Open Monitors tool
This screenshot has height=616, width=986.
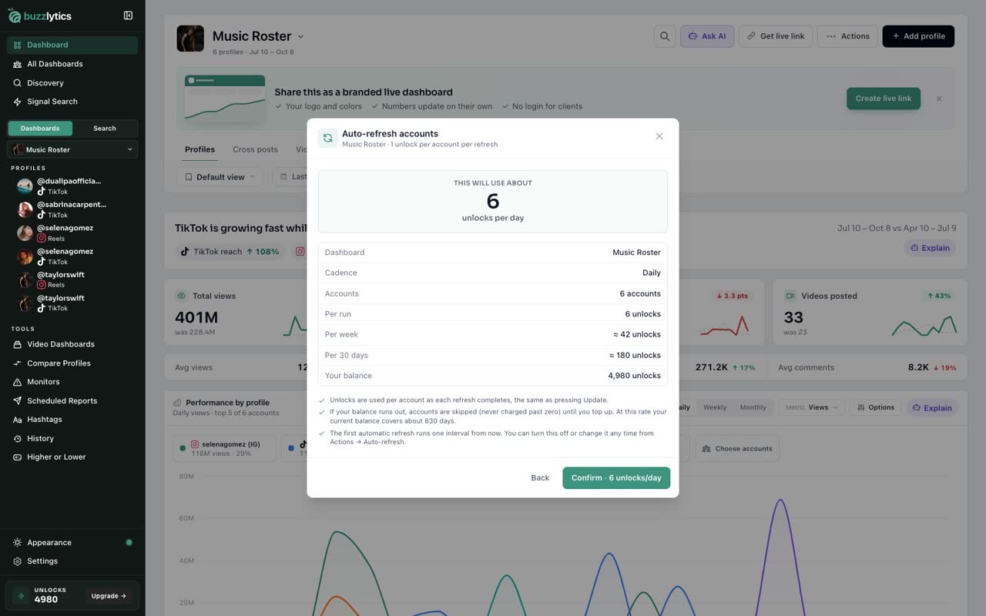tap(72, 382)
